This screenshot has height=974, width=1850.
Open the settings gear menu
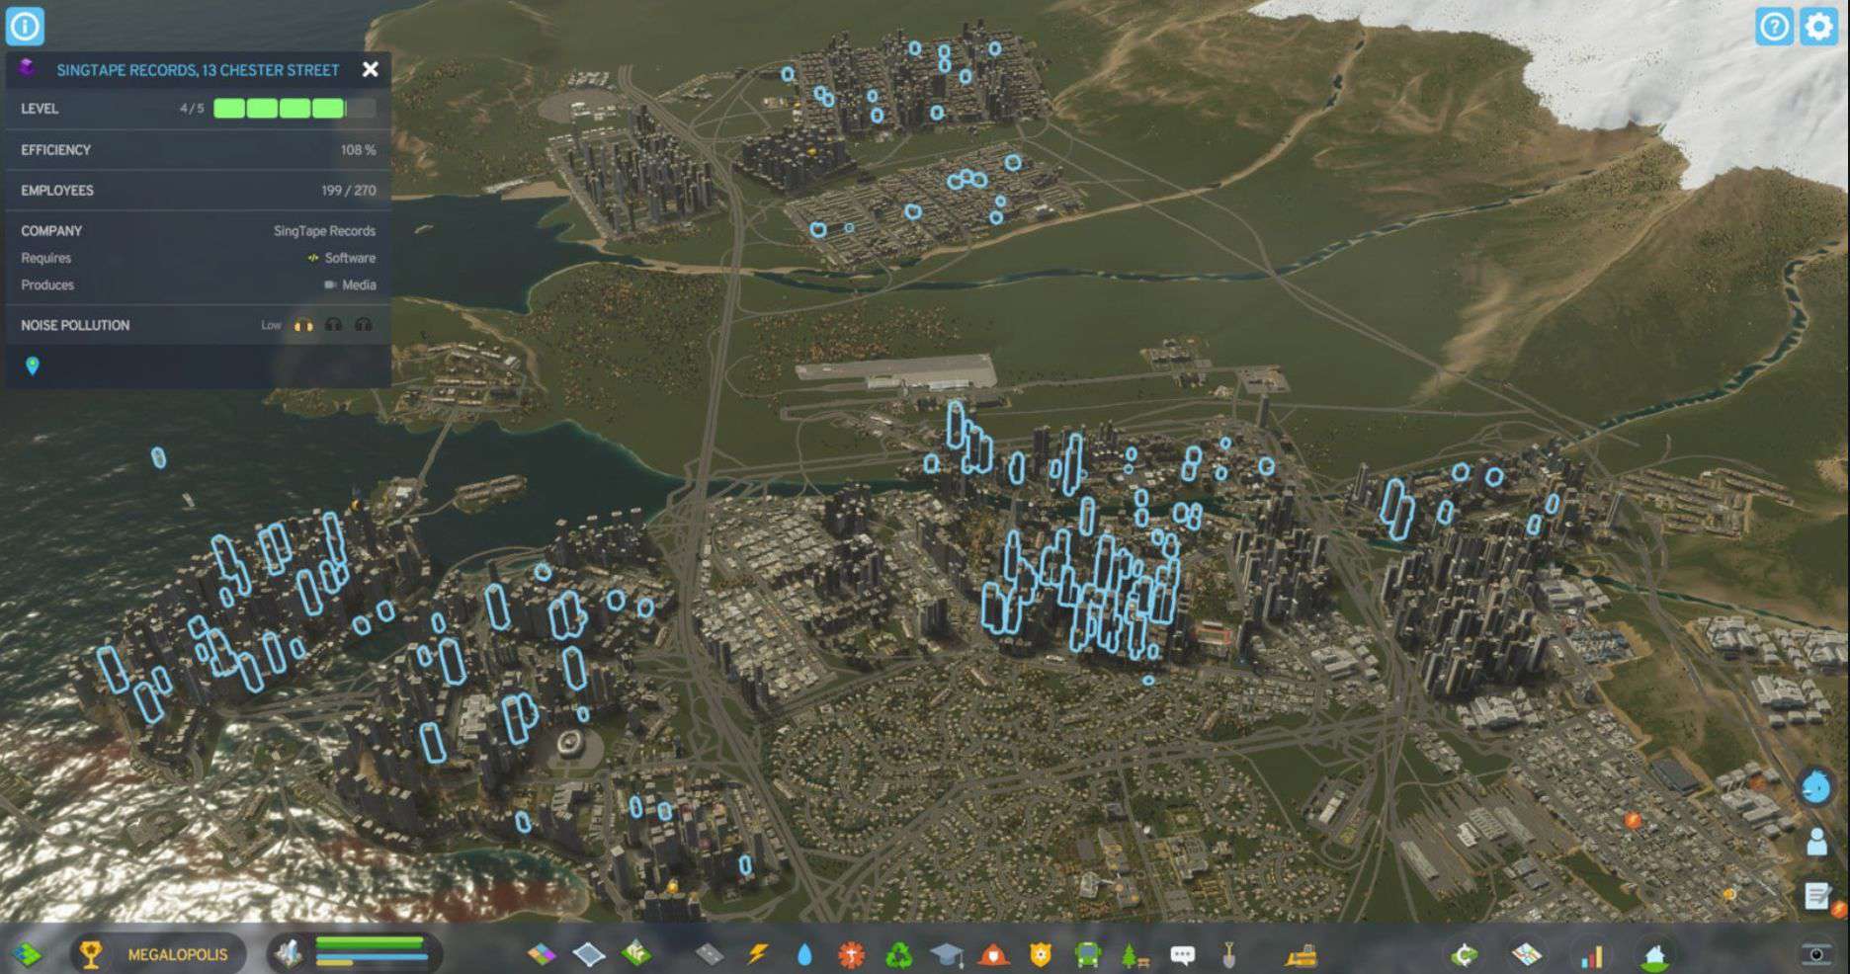click(x=1819, y=27)
